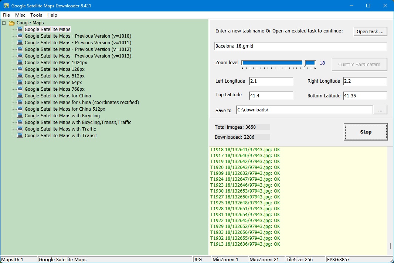Click log line T1913 18/132636/97943.jpg
Image resolution: width=394 pixels, height=263 pixels.
tap(245, 244)
